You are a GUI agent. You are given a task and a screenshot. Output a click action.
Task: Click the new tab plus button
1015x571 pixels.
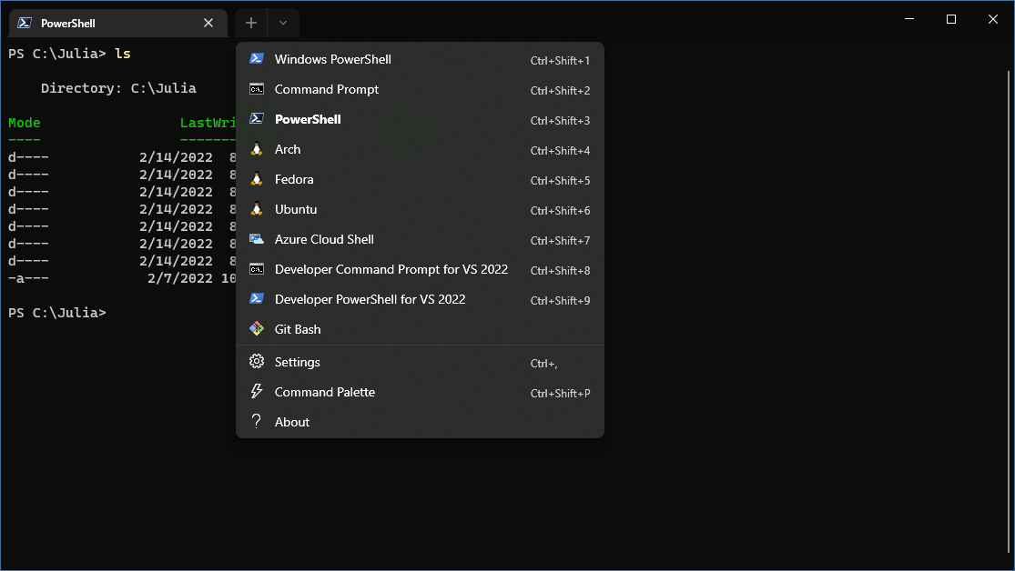pos(250,22)
